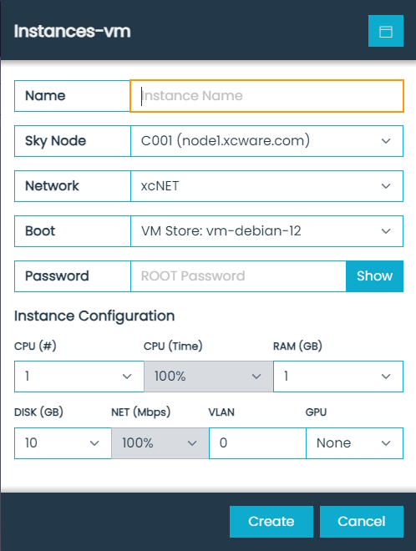Image resolution: width=416 pixels, height=551 pixels.
Task: Click the CPU (Time) label text
Action: pos(173,346)
